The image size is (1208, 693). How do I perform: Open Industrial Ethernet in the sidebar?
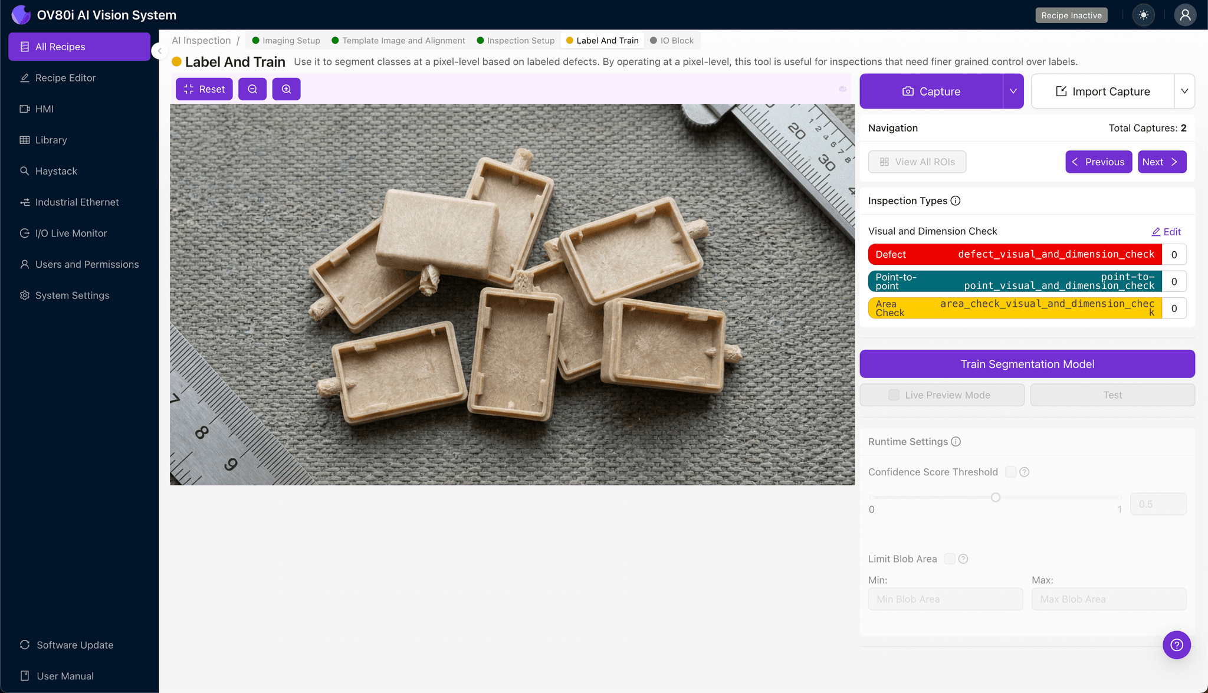point(77,202)
